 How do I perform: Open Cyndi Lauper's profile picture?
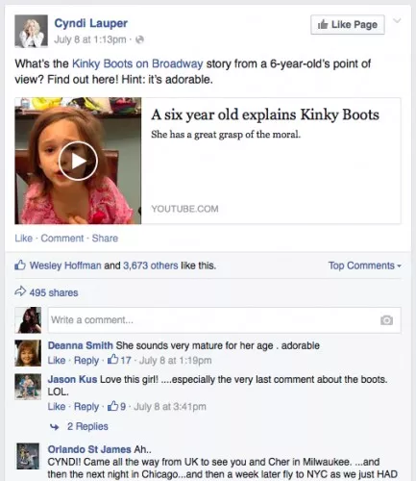tap(31, 31)
